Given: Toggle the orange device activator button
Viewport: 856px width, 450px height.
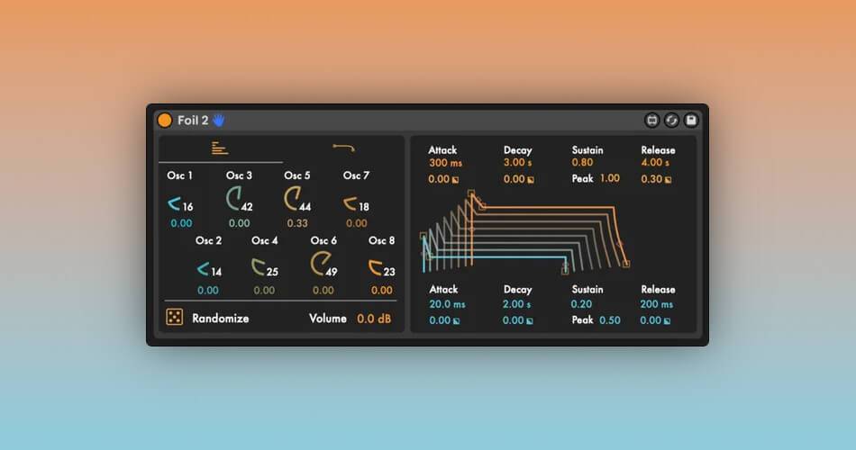Looking at the screenshot, I should coord(164,120).
